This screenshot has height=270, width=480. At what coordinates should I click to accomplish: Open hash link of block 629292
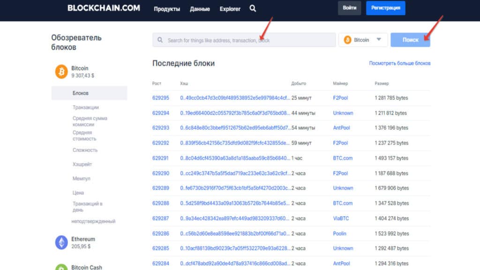235,143
